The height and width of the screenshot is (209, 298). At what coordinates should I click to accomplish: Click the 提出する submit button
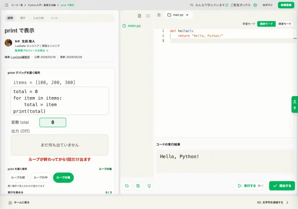[x=282, y=186]
